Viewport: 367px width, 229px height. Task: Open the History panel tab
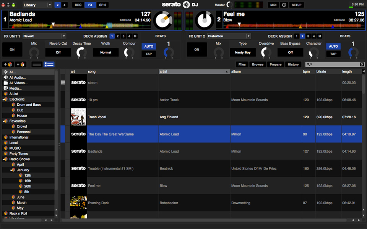[x=293, y=65]
